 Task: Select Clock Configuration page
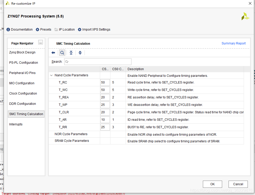[23, 94]
